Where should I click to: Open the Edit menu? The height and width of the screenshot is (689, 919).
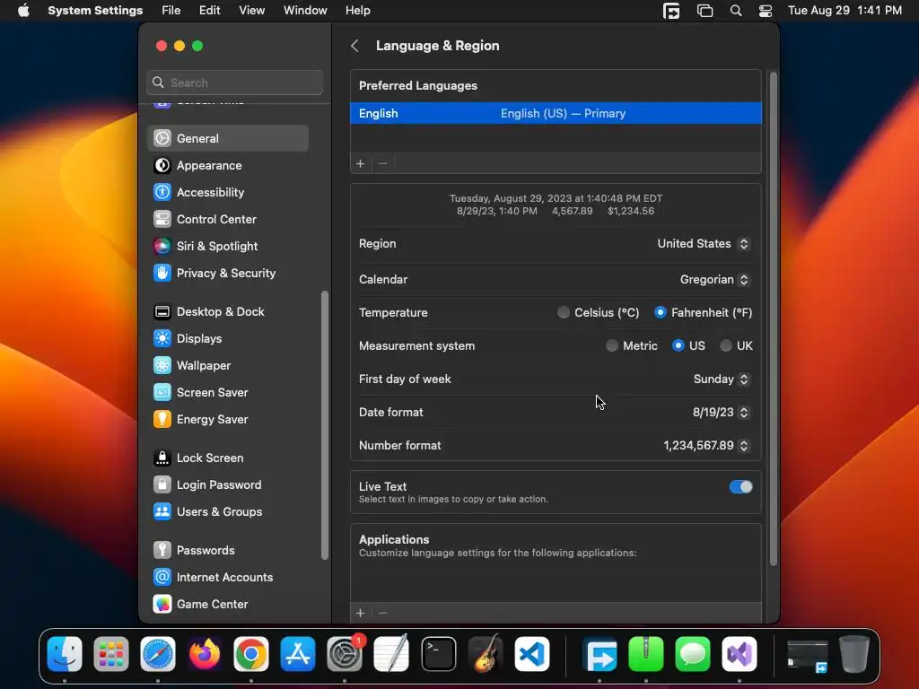tap(209, 11)
